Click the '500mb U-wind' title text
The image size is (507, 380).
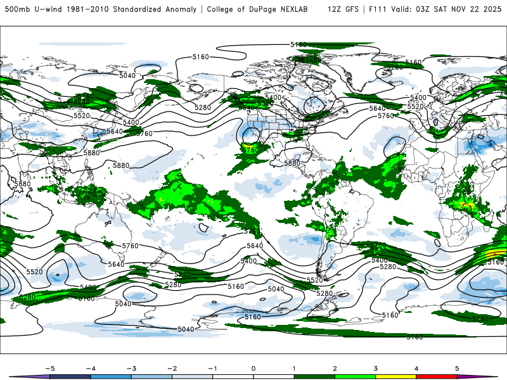(34, 9)
